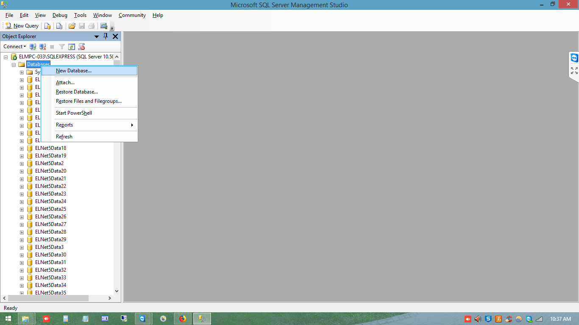The width and height of the screenshot is (579, 325).
Task: Open the Object Explorer window position dropdown
Action: point(97,36)
